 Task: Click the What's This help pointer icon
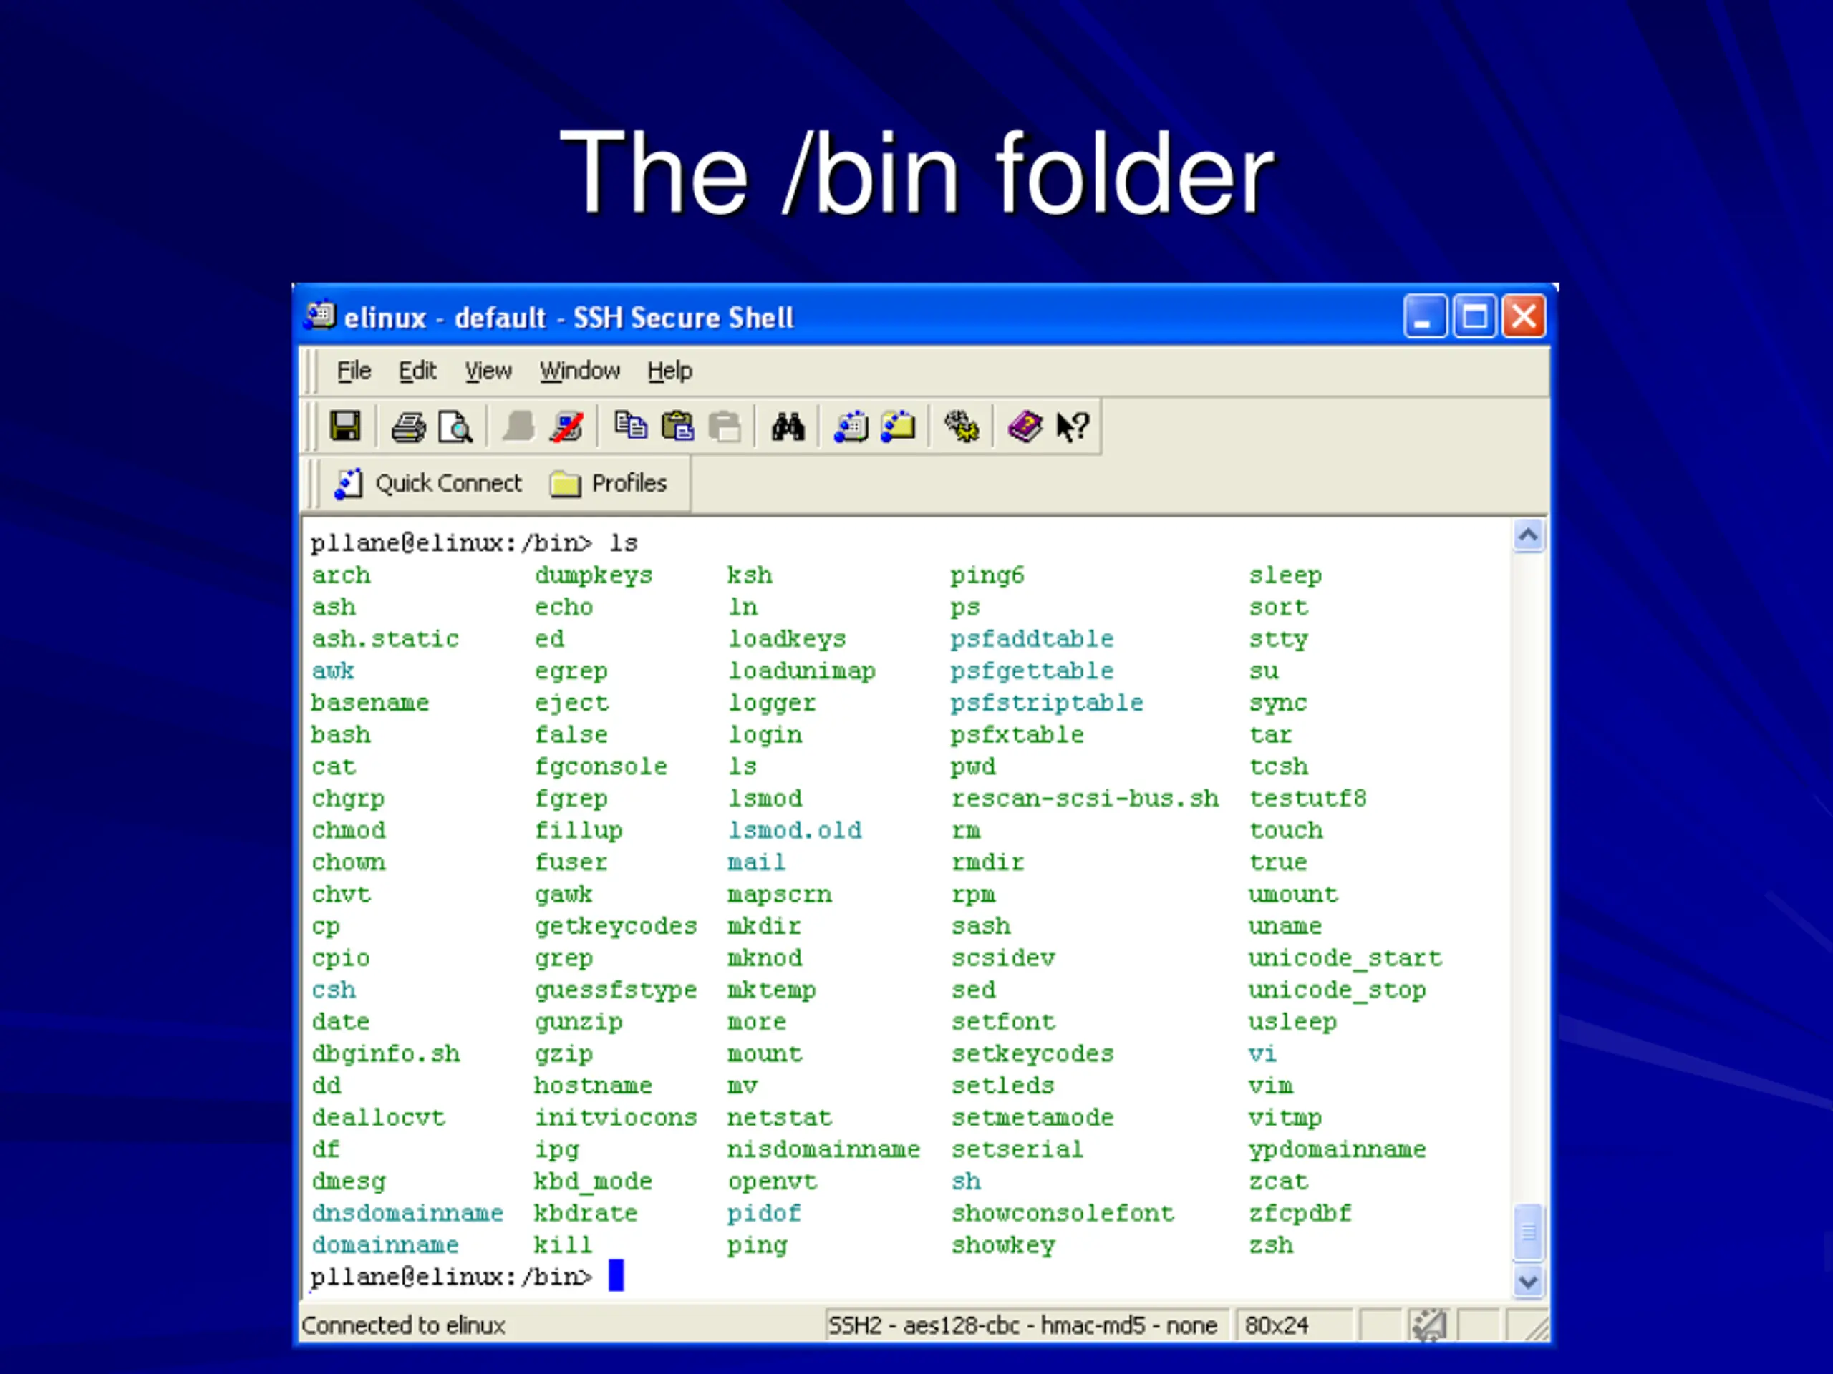coord(1073,427)
